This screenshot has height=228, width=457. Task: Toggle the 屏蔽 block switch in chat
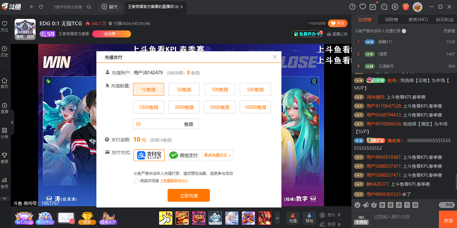click(x=447, y=205)
